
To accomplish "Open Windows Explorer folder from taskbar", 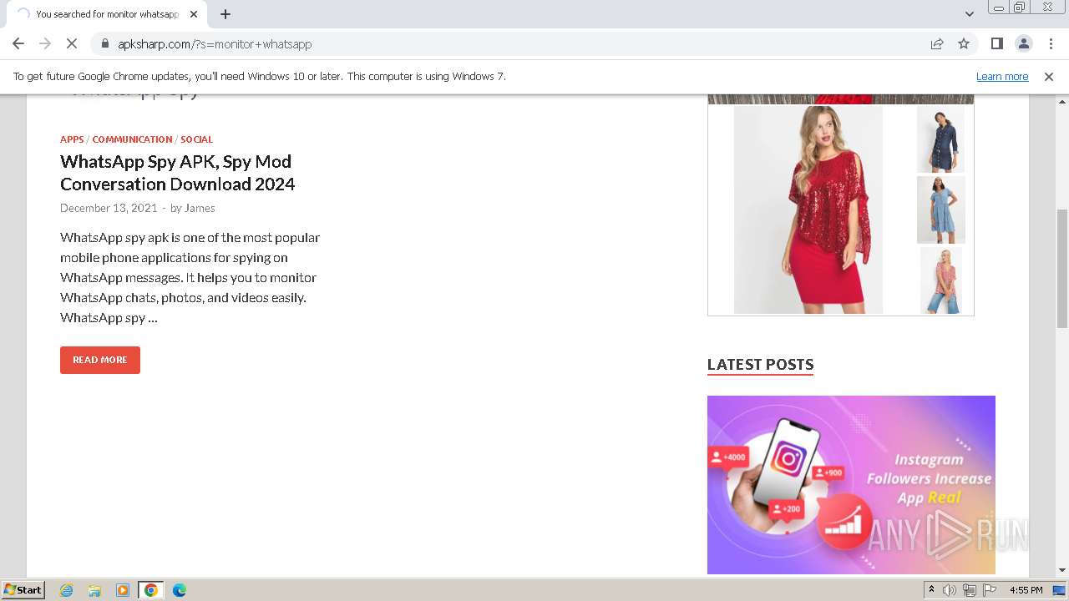I will (x=94, y=590).
